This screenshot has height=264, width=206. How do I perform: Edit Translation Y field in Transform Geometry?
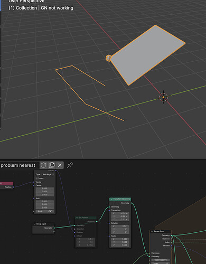[120, 216]
